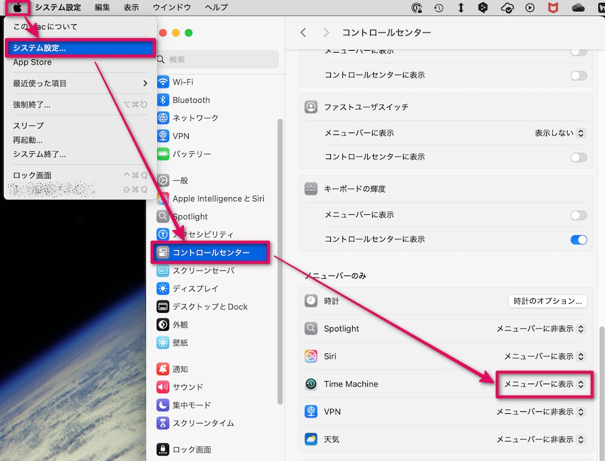
Task: Open Spotlight メニューバーに非表示 popup
Action: click(540, 329)
